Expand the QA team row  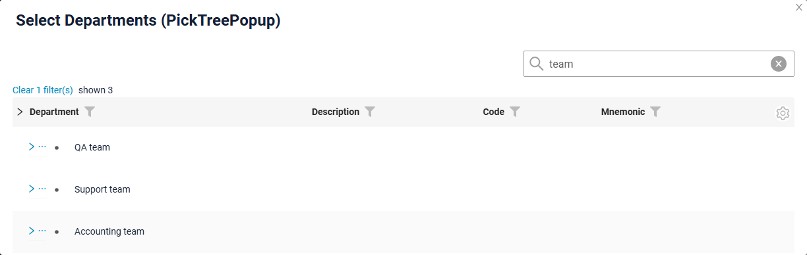(32, 147)
